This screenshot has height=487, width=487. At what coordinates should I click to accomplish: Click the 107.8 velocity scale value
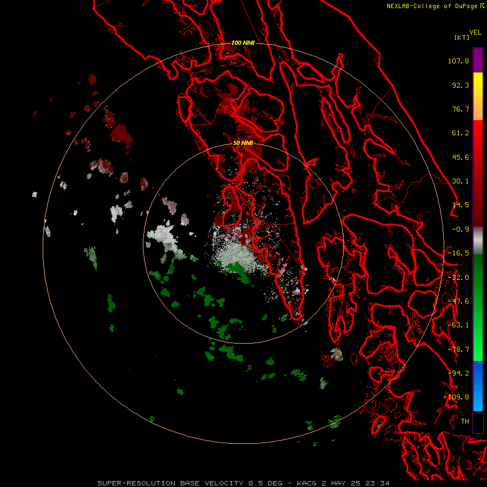point(458,61)
